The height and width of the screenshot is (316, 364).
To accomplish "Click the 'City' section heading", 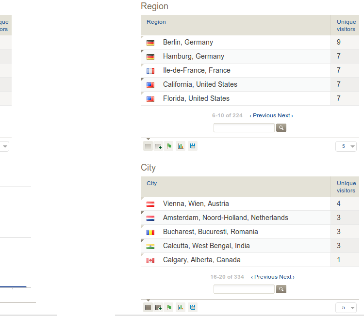I will click(148, 168).
